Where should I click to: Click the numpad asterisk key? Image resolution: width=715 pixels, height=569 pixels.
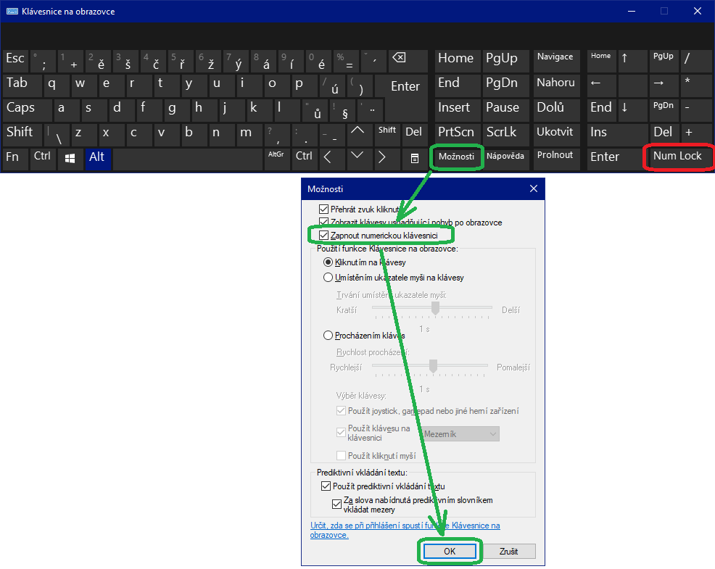696,86
